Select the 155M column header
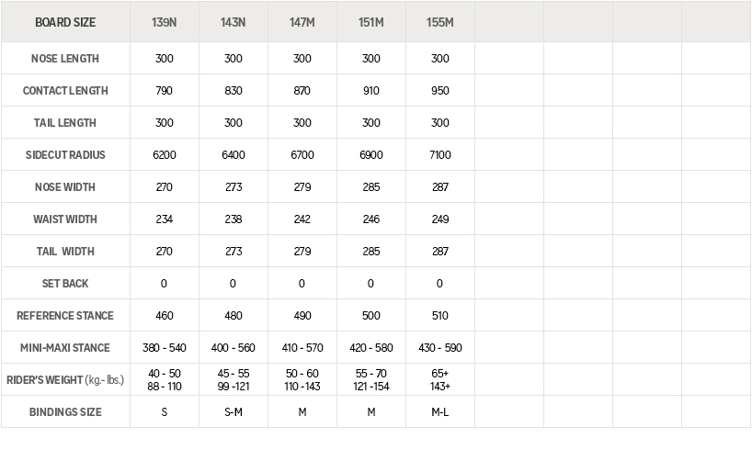The image size is (752, 461). point(439,22)
